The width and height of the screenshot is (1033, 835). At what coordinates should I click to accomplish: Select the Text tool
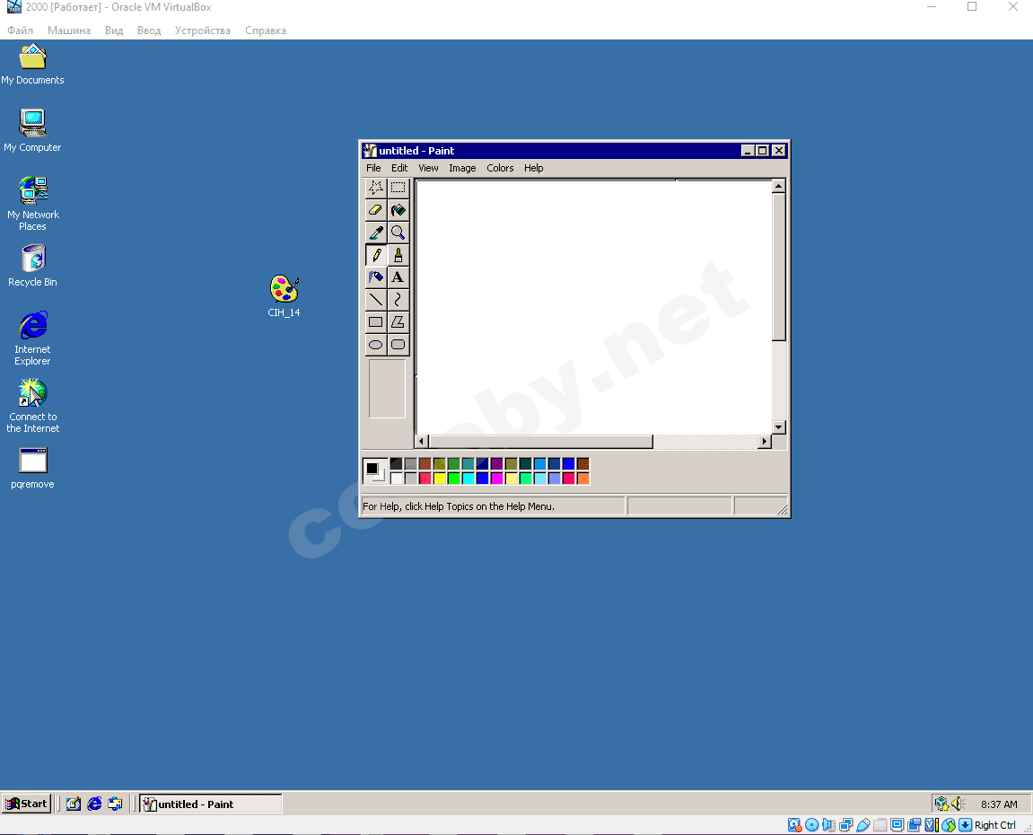(398, 277)
